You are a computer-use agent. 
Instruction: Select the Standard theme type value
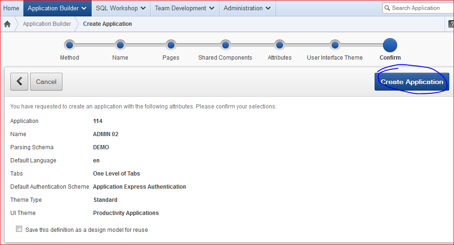coord(105,200)
